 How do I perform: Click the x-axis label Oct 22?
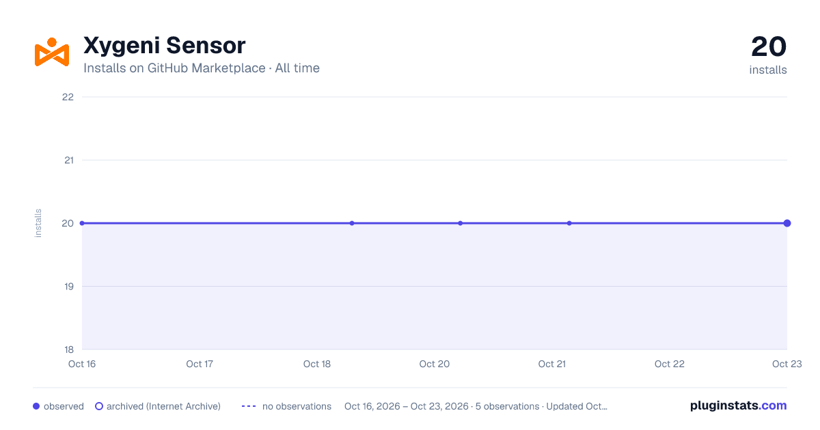(670, 364)
